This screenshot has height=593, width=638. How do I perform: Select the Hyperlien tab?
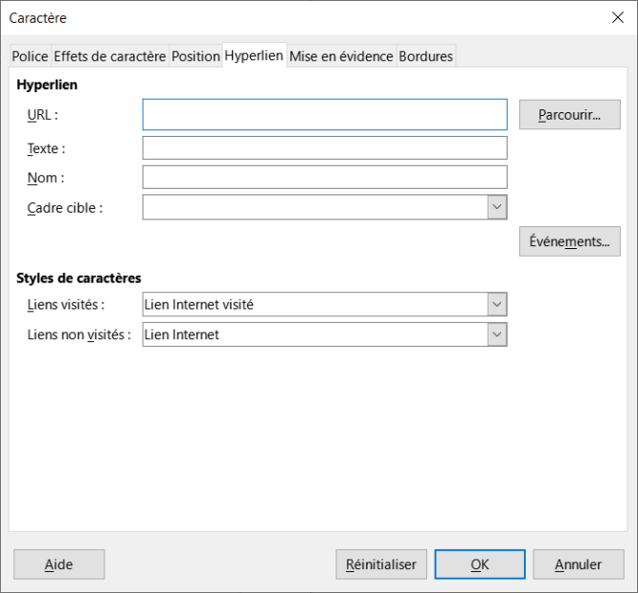pos(254,56)
